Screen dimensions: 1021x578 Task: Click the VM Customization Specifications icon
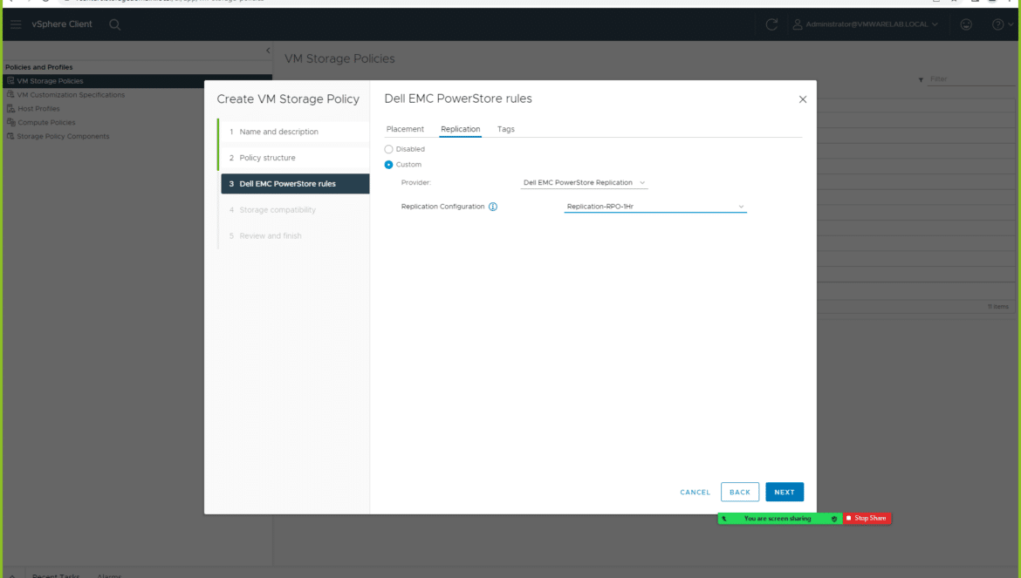(10, 94)
